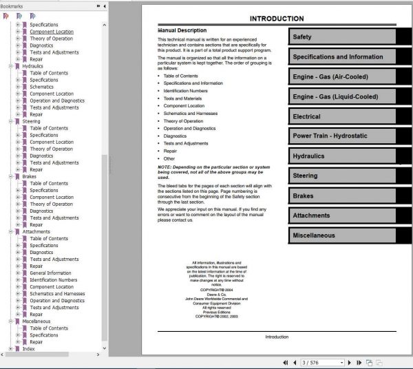
Task: Click the expand-panel icon in Bookmarks header
Action: (x=98, y=6)
